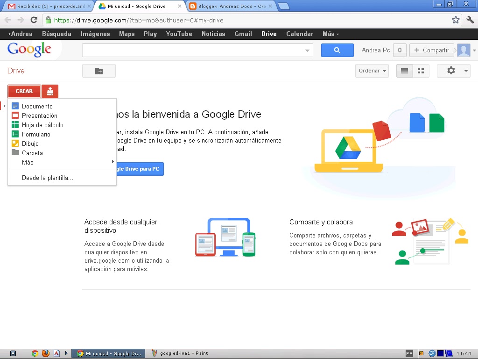478x359 pixels.
Task: Click the upload files icon next to CREAR
Action: tap(50, 91)
